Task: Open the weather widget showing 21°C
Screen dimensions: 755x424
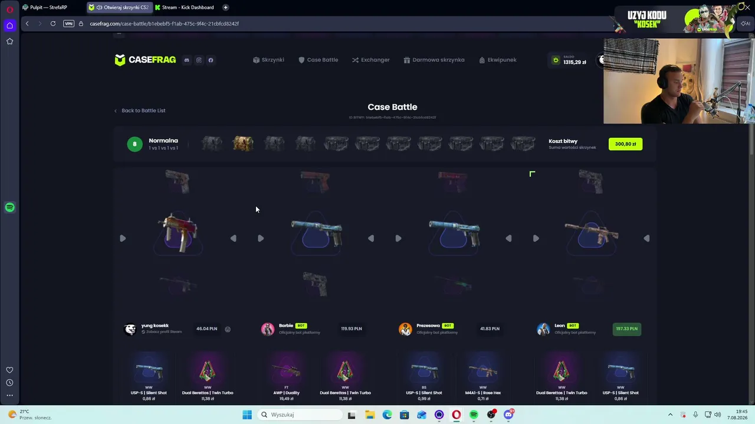Action: click(29, 415)
